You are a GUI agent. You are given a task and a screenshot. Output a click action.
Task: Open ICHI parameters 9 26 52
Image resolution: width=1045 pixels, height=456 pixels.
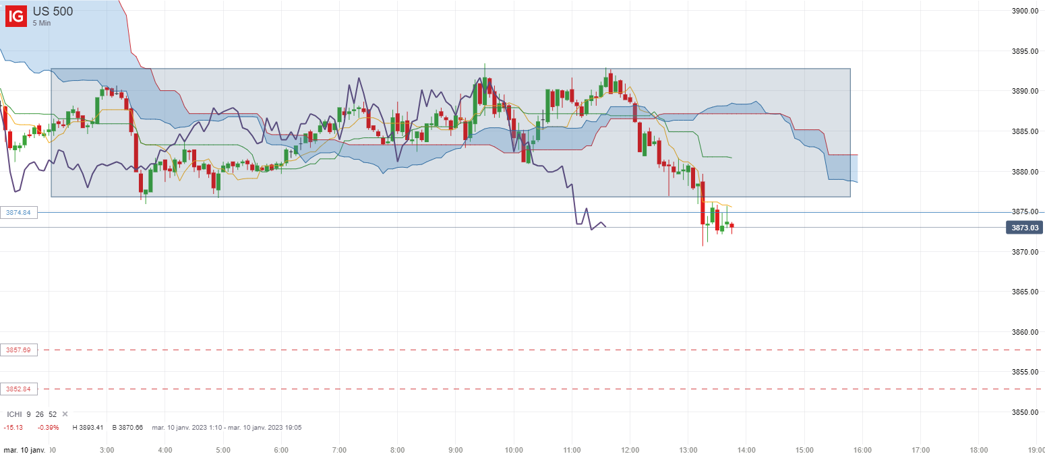coord(42,414)
